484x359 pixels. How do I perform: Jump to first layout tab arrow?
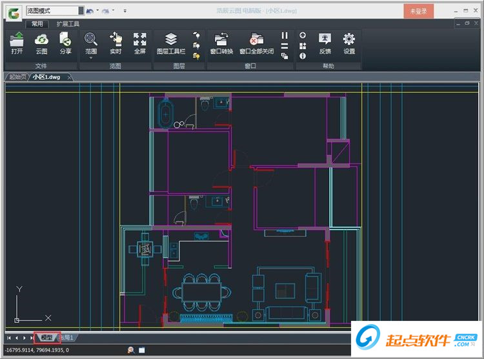[x=8, y=338]
